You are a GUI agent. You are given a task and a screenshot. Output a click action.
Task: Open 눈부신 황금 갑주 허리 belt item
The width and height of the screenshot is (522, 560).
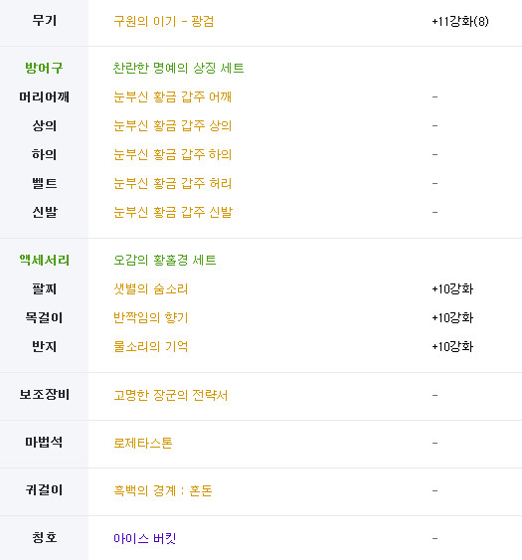[172, 184]
